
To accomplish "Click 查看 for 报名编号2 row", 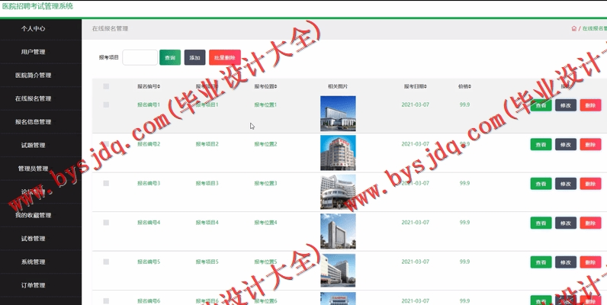I will [x=541, y=144].
